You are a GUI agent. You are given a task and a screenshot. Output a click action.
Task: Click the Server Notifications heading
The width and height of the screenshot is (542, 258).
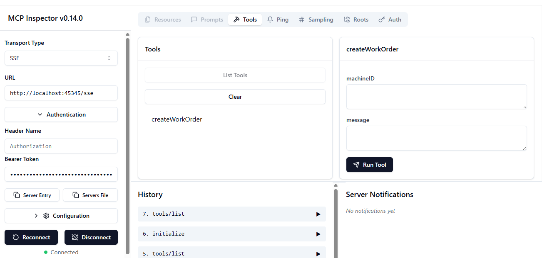click(380, 195)
